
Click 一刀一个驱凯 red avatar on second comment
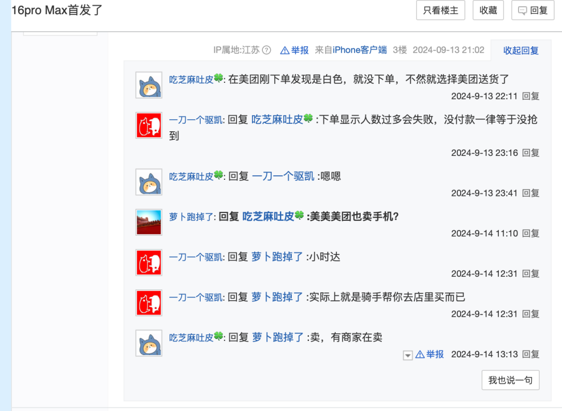coord(149,126)
